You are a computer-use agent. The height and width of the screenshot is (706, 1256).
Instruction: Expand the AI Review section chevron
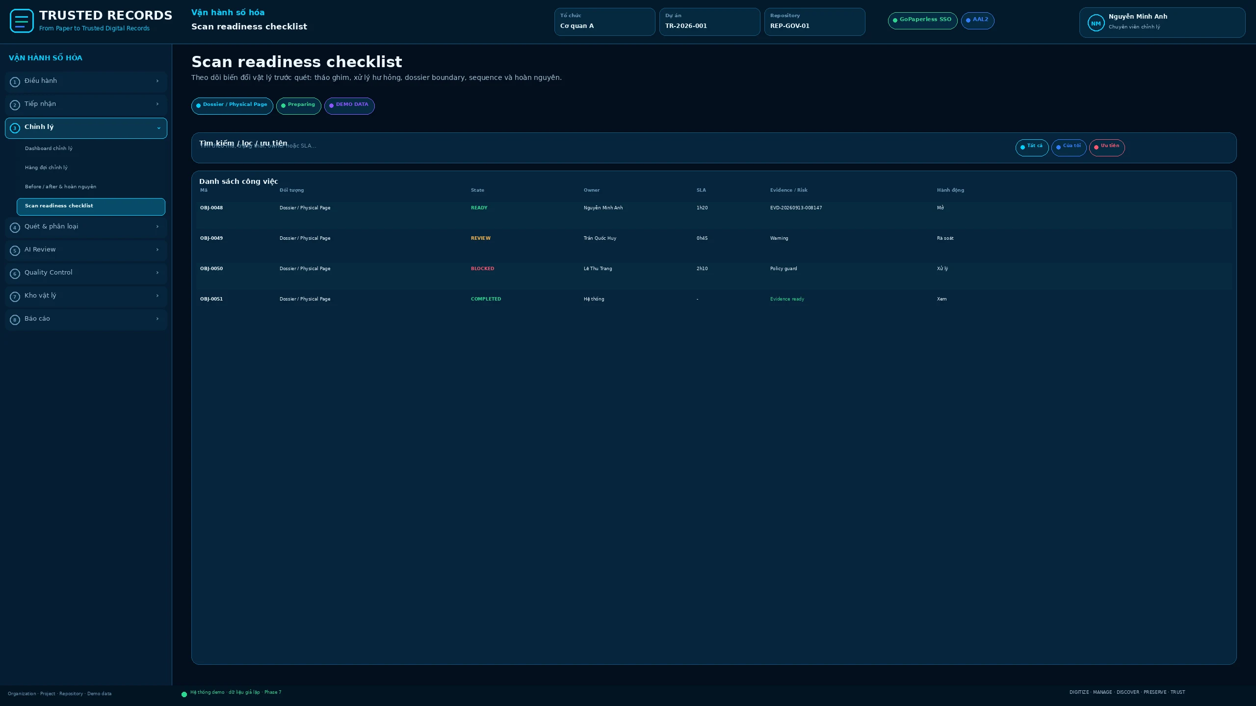tap(157, 250)
